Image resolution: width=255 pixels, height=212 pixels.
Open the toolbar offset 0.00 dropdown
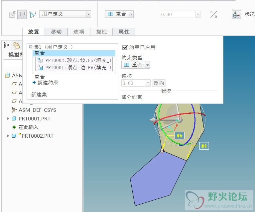198,15
